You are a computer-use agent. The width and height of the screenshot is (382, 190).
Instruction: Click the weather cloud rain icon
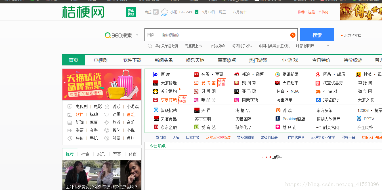click(x=165, y=12)
